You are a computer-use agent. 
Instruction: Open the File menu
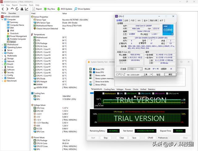click(2, 5)
